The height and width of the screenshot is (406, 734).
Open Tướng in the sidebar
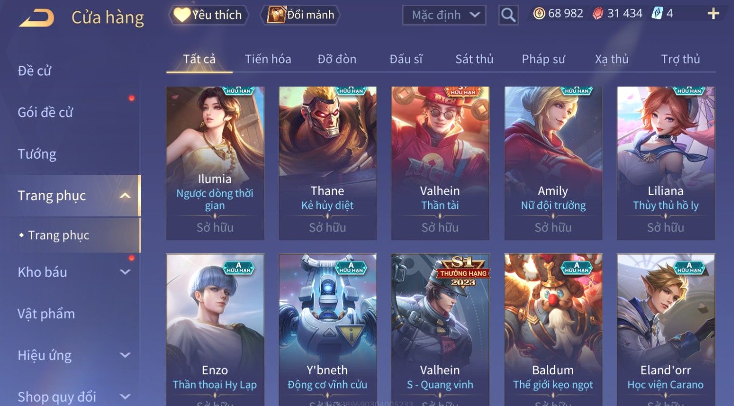(x=37, y=154)
